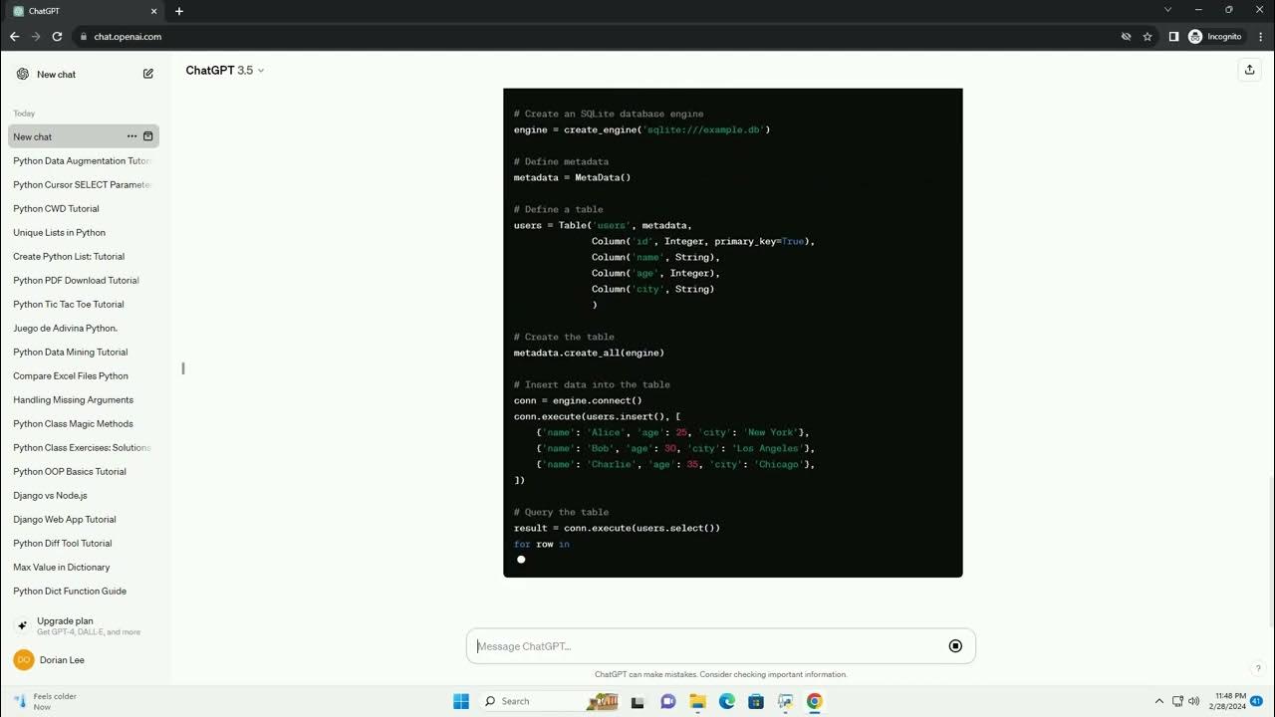1275x717 pixels.
Task: Collapse the sidebar handle
Action: 183,368
